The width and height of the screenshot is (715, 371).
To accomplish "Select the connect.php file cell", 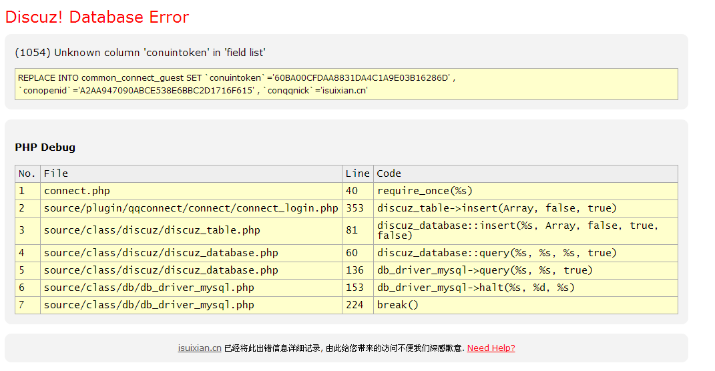I will [77, 191].
